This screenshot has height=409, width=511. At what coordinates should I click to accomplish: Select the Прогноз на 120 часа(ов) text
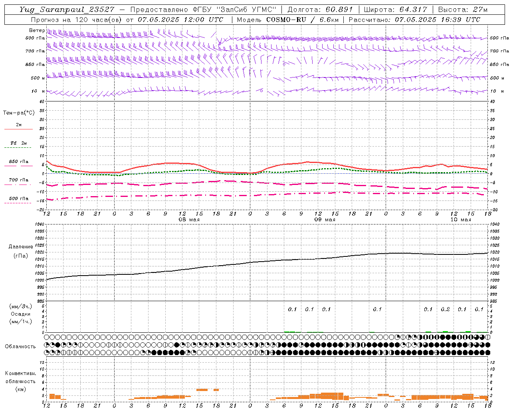pos(77,20)
